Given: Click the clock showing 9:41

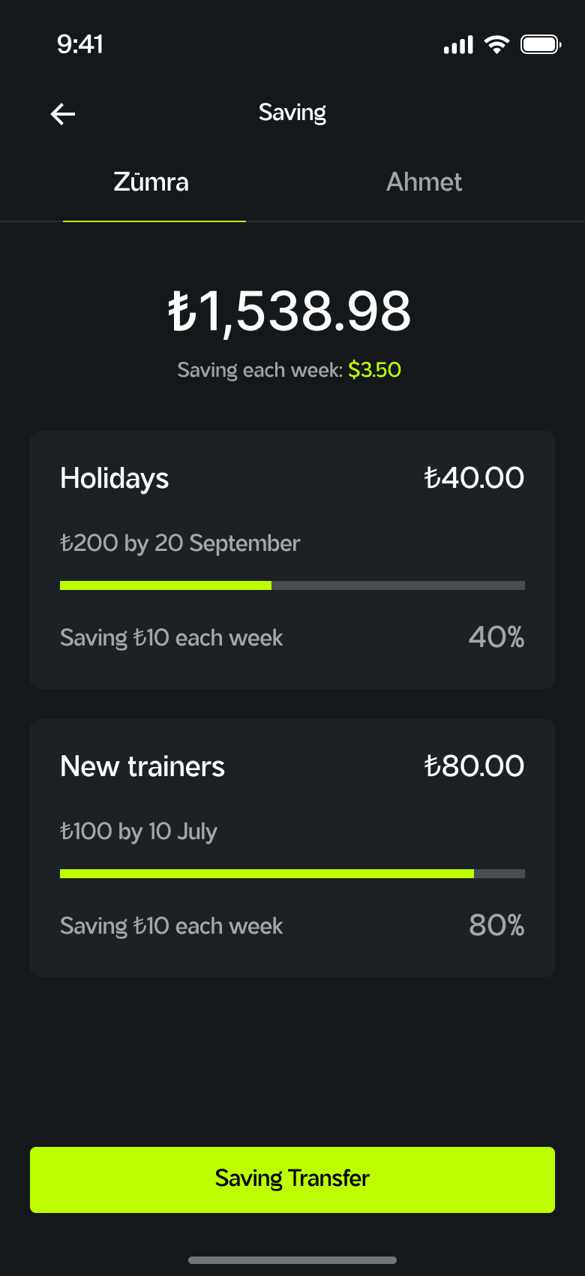Looking at the screenshot, I should (x=80, y=45).
